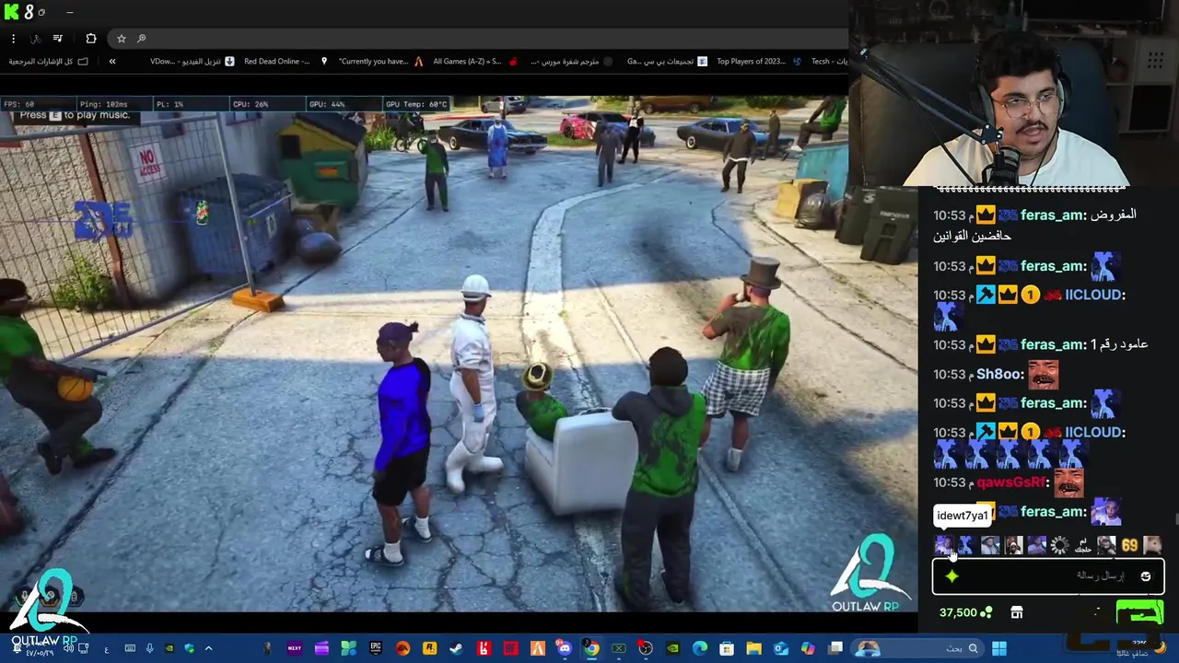
Task: Select the yellow 69 emote
Action: pos(1129,545)
